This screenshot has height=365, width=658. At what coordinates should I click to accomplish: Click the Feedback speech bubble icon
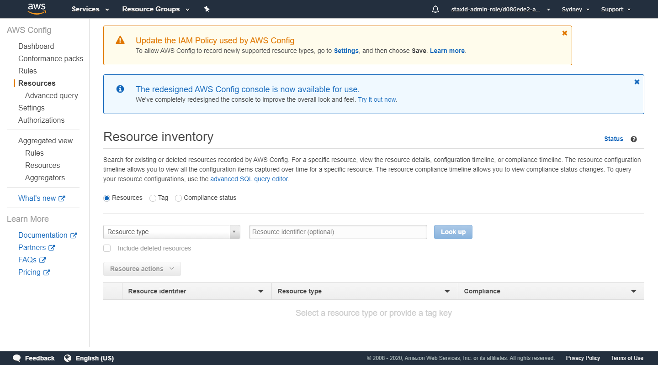[17, 358]
